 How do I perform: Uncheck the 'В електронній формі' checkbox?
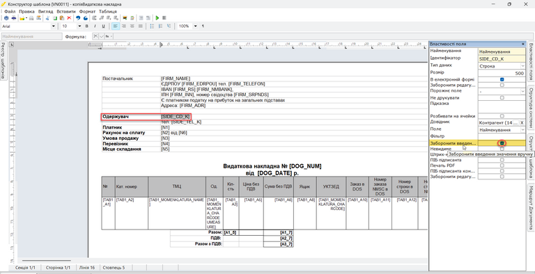[502, 79]
